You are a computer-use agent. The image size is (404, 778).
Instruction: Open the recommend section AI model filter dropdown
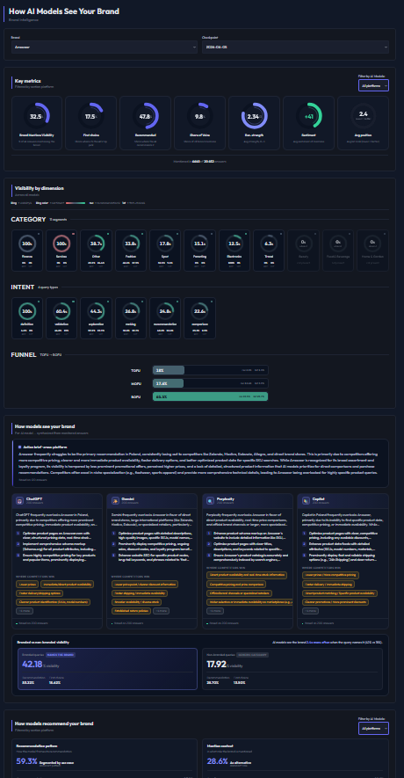[373, 728]
